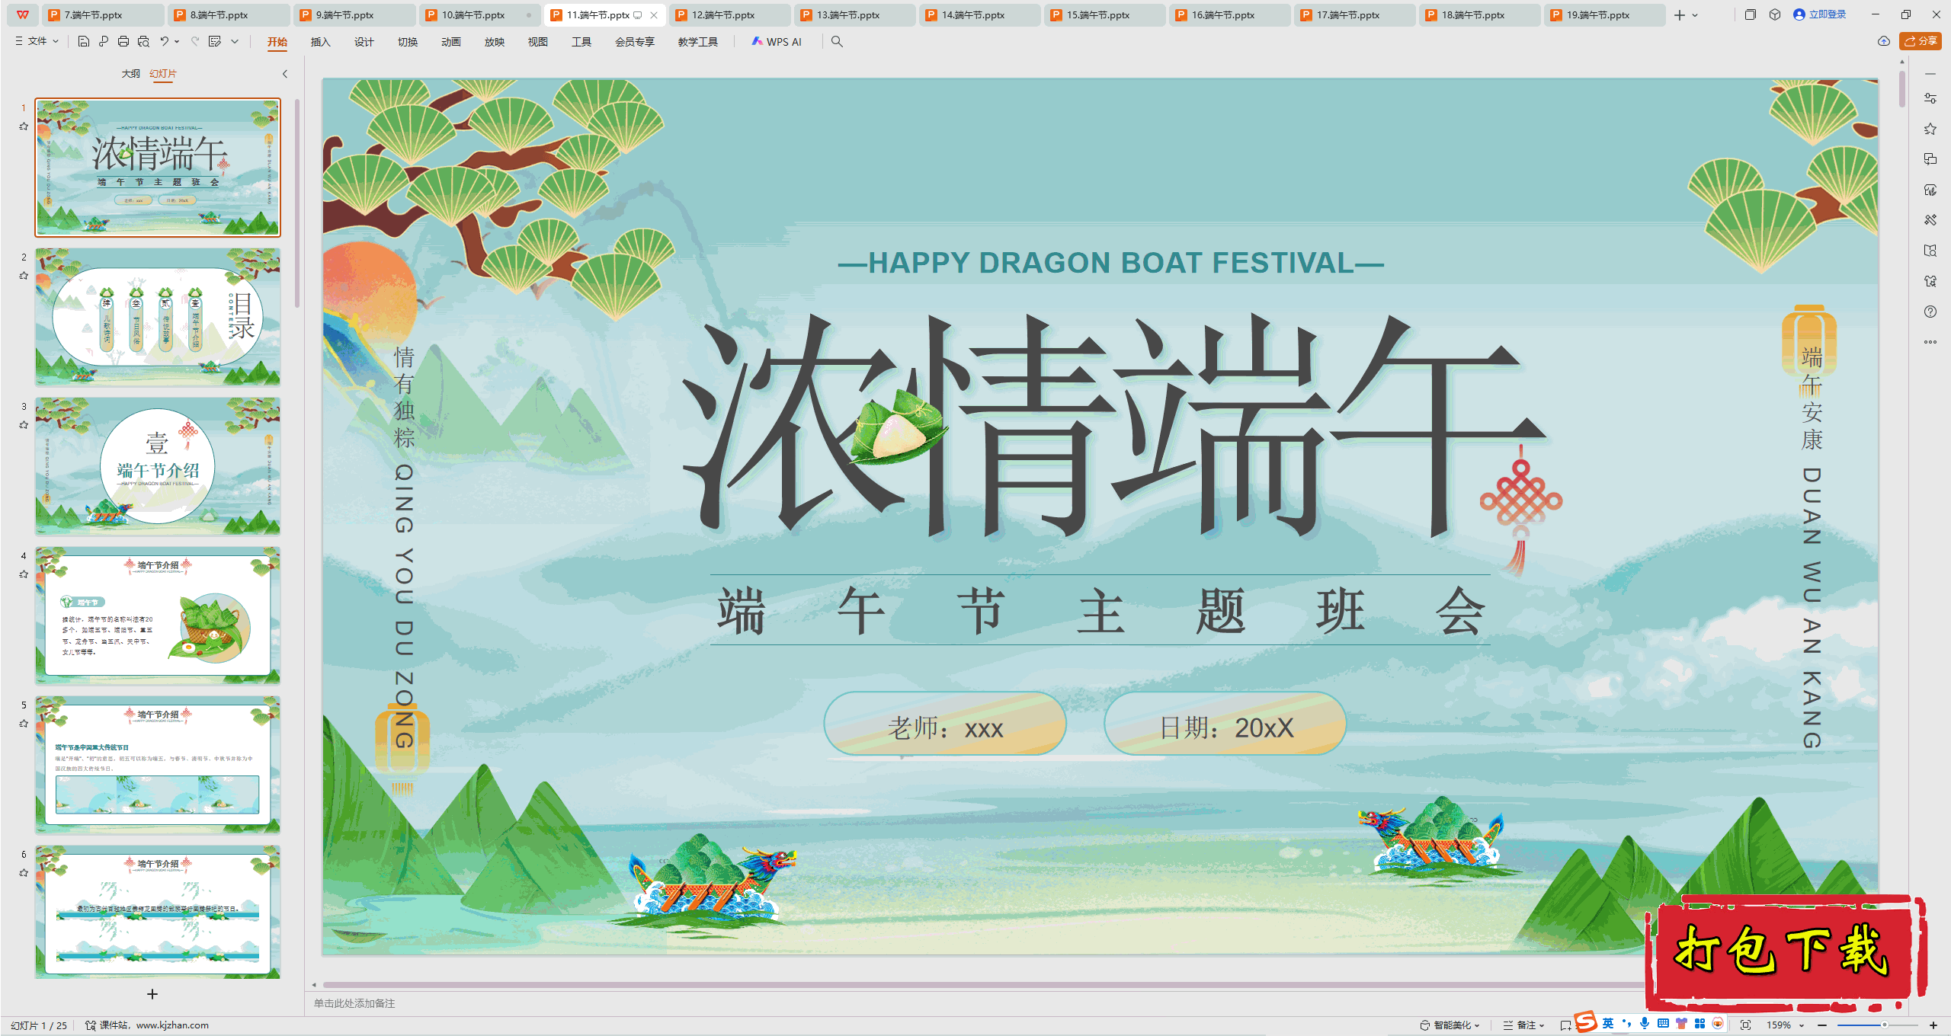Click the help question mark icon in sidebar
This screenshot has height=1036, width=1951.
[1930, 312]
